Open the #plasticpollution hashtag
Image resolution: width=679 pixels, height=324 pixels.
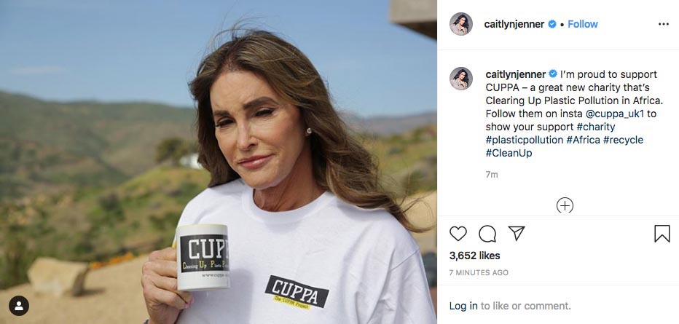(525, 140)
